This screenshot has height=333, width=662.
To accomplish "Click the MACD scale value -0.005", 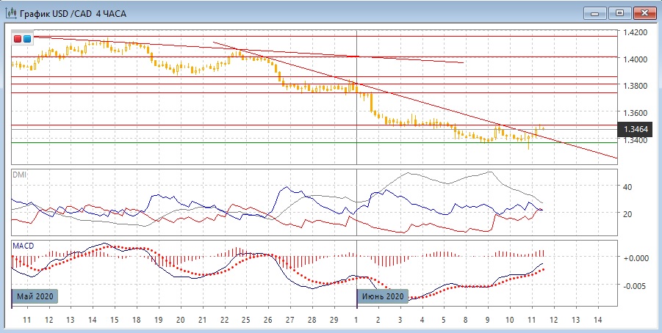I will pyautogui.click(x=633, y=286).
